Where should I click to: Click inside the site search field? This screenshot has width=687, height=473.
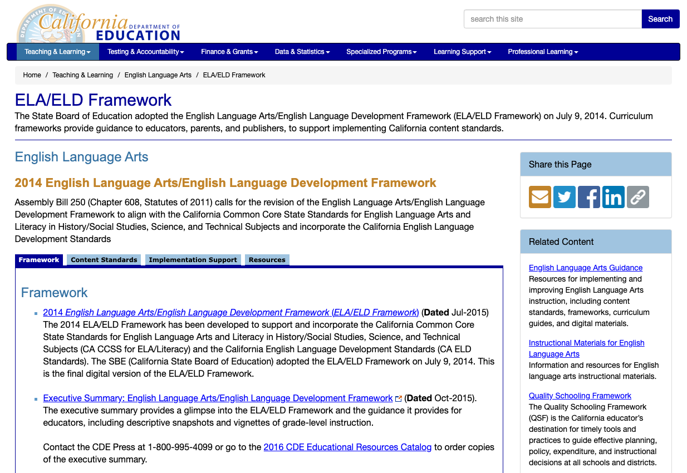tap(552, 18)
